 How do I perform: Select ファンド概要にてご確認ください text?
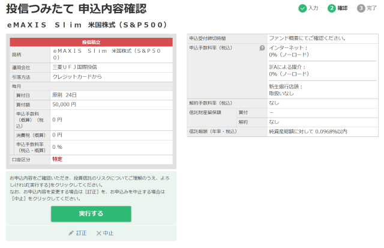point(308,38)
